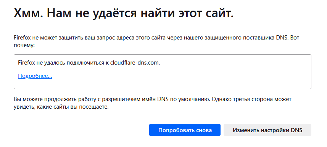Click the paragraph starting "Firefox не может защитить"
The width and height of the screenshot is (327, 147).
(x=158, y=41)
